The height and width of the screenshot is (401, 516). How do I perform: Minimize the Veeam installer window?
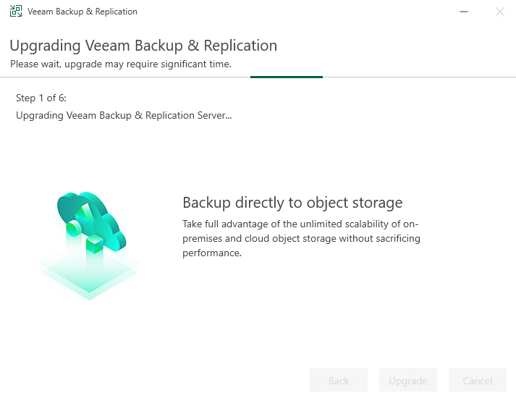[464, 12]
